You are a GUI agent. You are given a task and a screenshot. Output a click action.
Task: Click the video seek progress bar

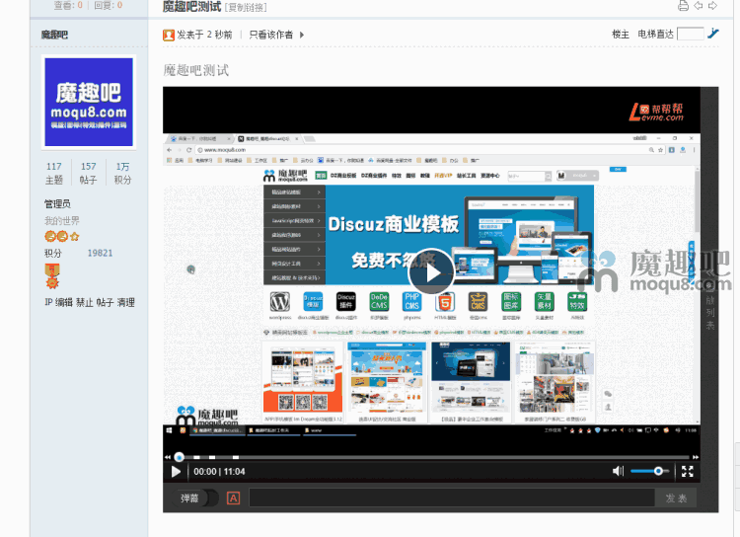431,457
